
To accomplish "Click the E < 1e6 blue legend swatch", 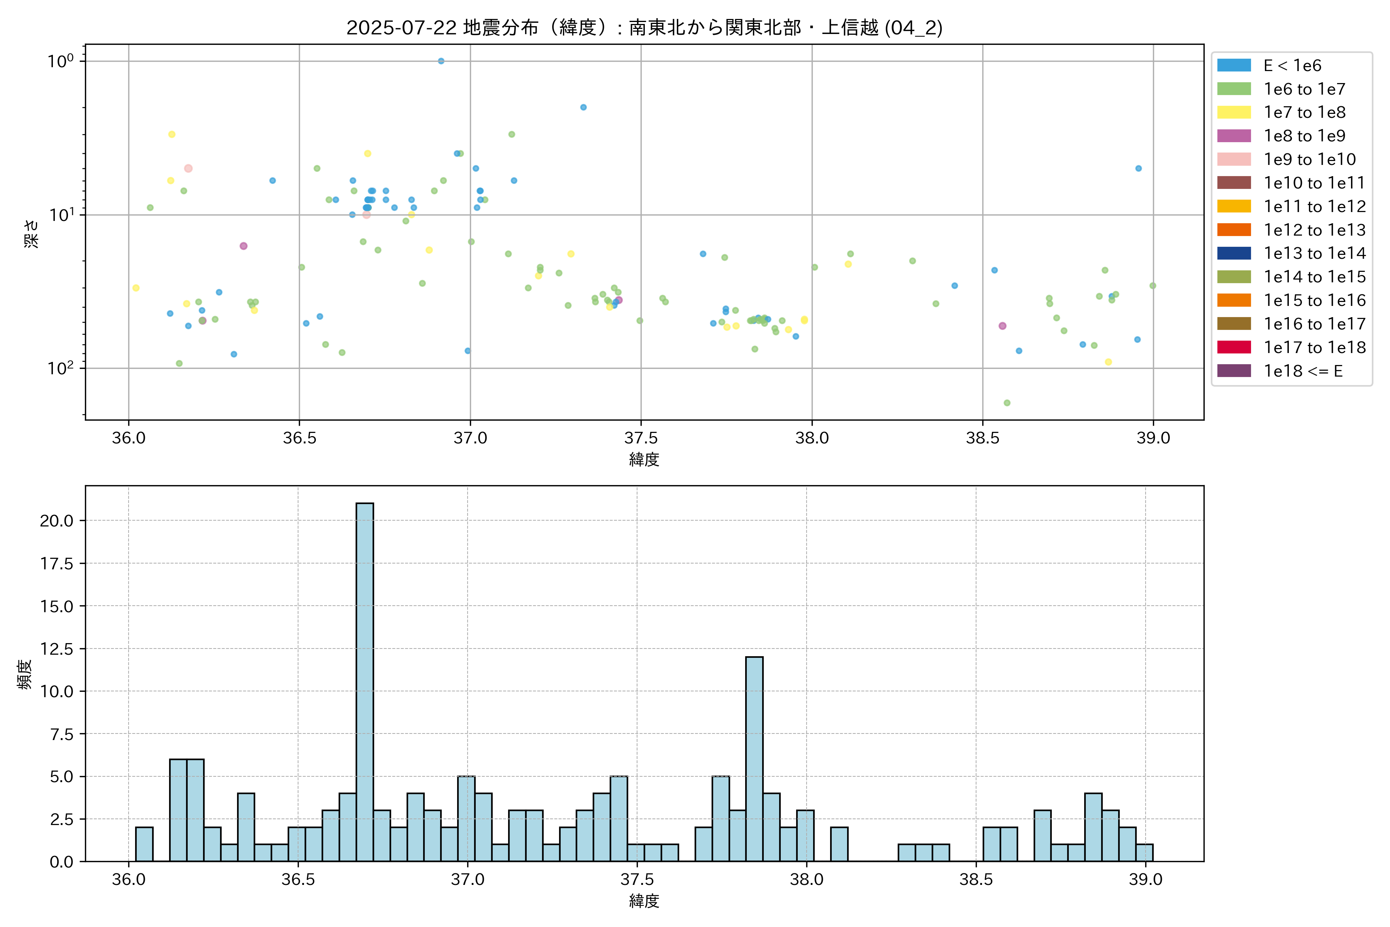I will [1233, 66].
